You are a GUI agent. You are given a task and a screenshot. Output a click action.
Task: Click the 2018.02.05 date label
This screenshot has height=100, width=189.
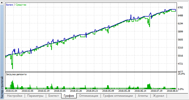pyautogui.click(x=27, y=91)
